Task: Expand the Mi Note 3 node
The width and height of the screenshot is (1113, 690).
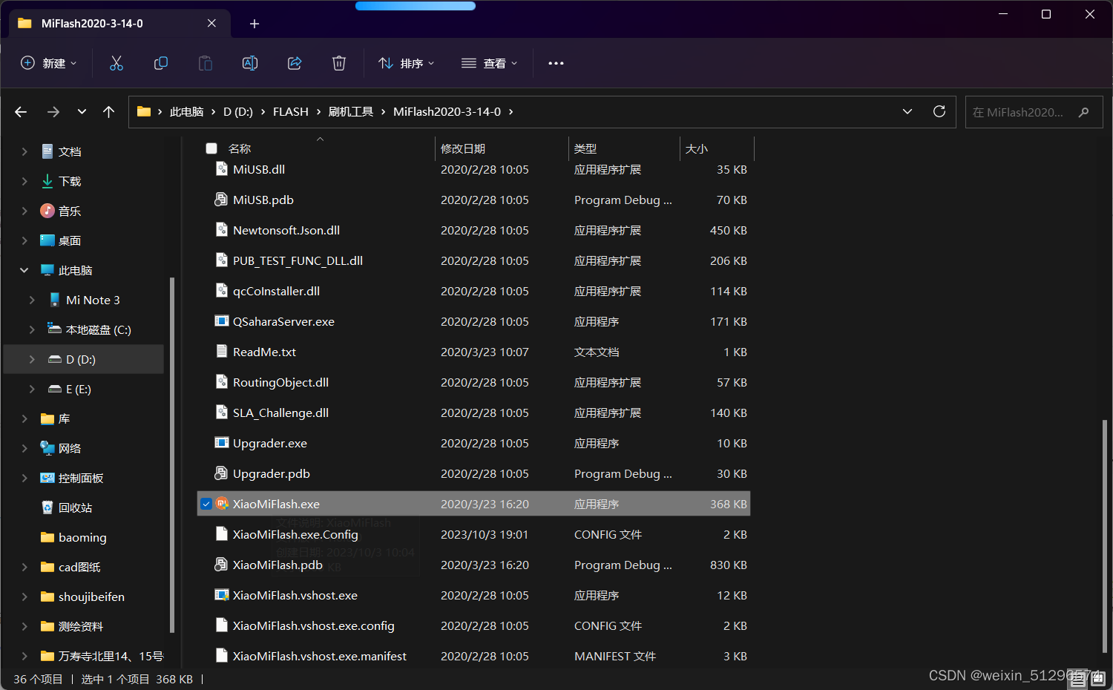Action: click(x=32, y=300)
